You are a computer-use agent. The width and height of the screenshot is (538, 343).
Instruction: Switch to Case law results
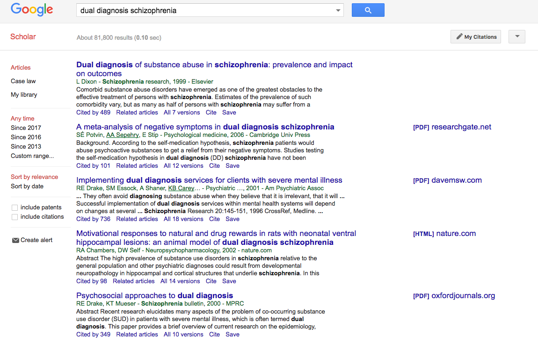[23, 81]
